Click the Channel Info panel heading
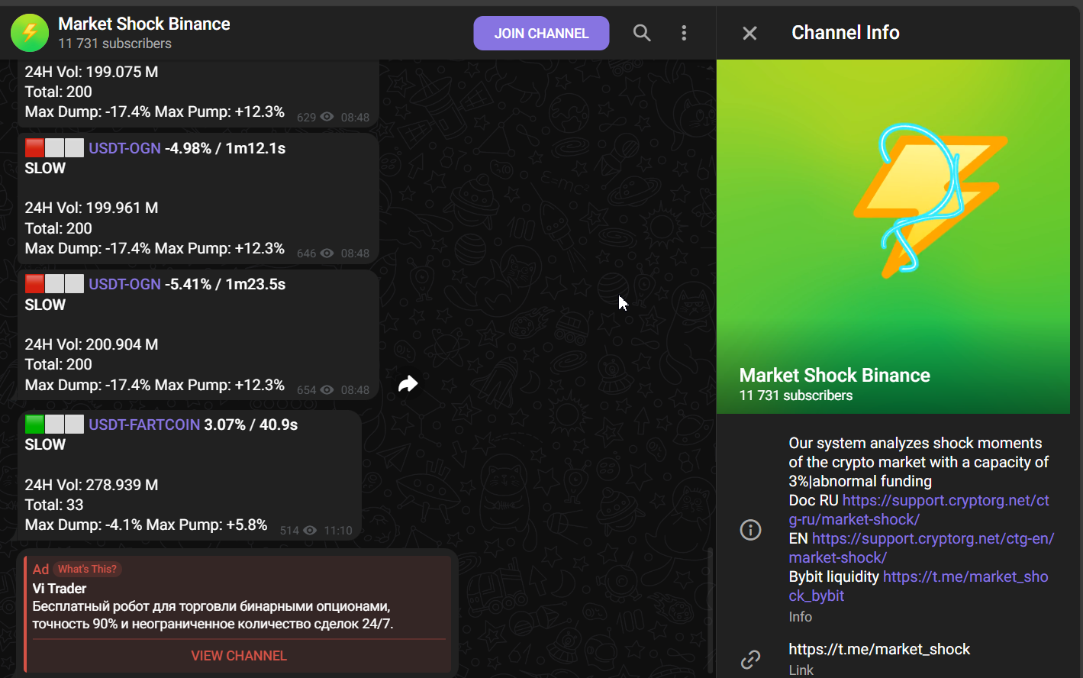1083x678 pixels. pos(846,32)
